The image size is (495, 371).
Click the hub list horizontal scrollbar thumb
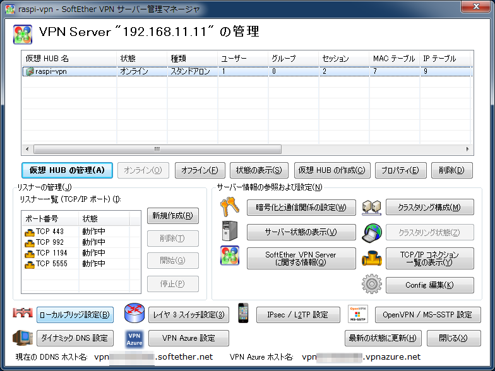(x=157, y=149)
